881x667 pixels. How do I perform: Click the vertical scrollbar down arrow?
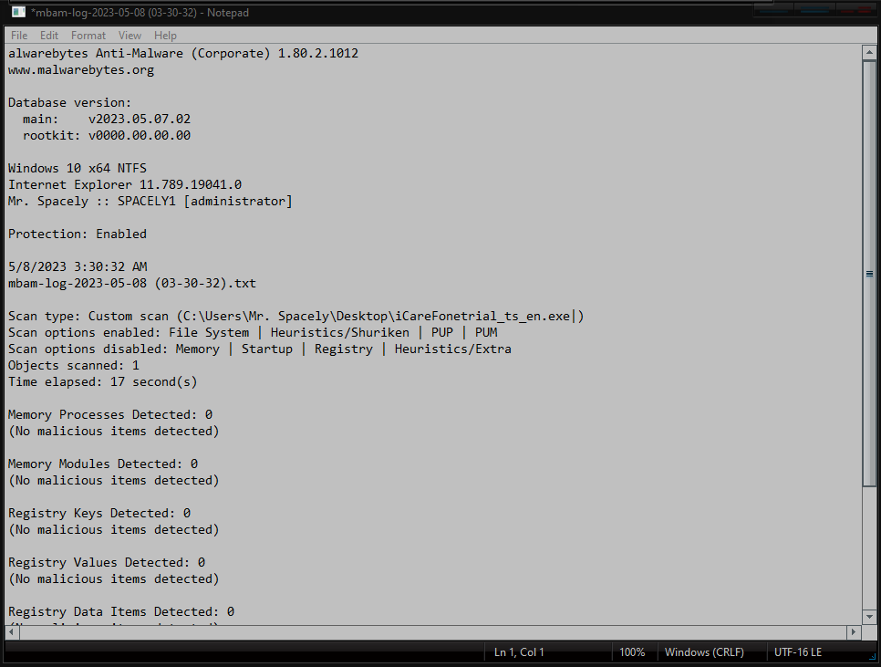click(869, 617)
